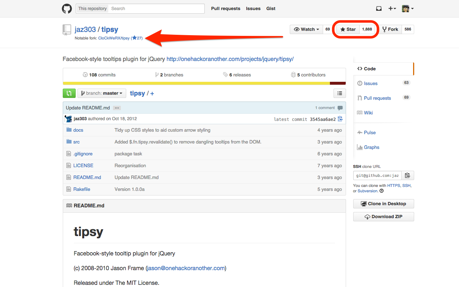Open the tipsy repository title link
Image resolution: width=459 pixels, height=287 pixels.
[x=110, y=29]
